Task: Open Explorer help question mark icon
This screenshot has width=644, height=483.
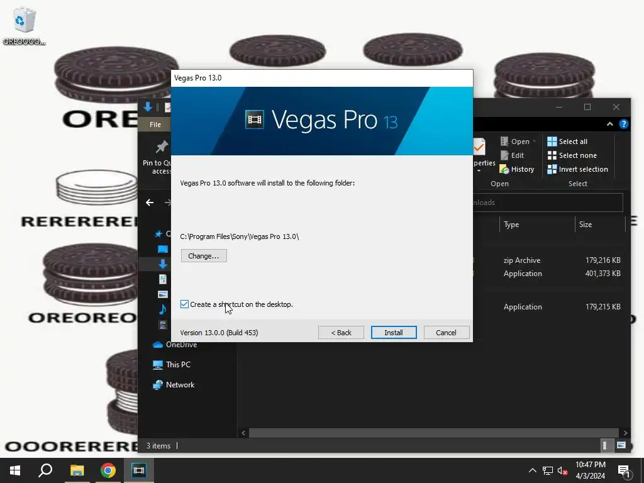Action: coord(623,124)
